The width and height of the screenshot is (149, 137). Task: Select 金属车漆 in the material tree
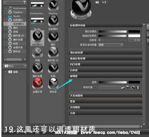(x=18, y=47)
